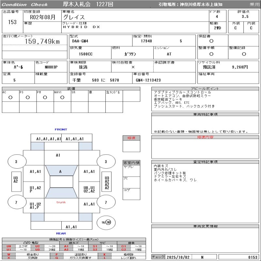This screenshot has height=261, width=261.
Task: Select the K 看板跡 legend code
Action: [x=105, y=254]
